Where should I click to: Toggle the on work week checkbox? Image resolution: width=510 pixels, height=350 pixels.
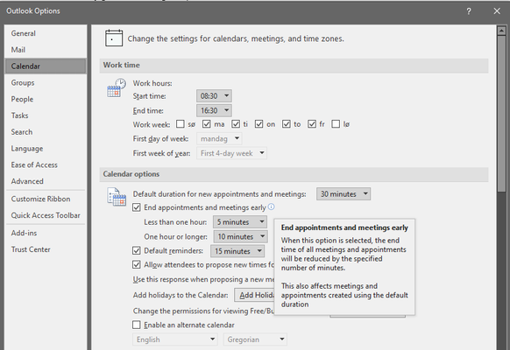coord(259,124)
